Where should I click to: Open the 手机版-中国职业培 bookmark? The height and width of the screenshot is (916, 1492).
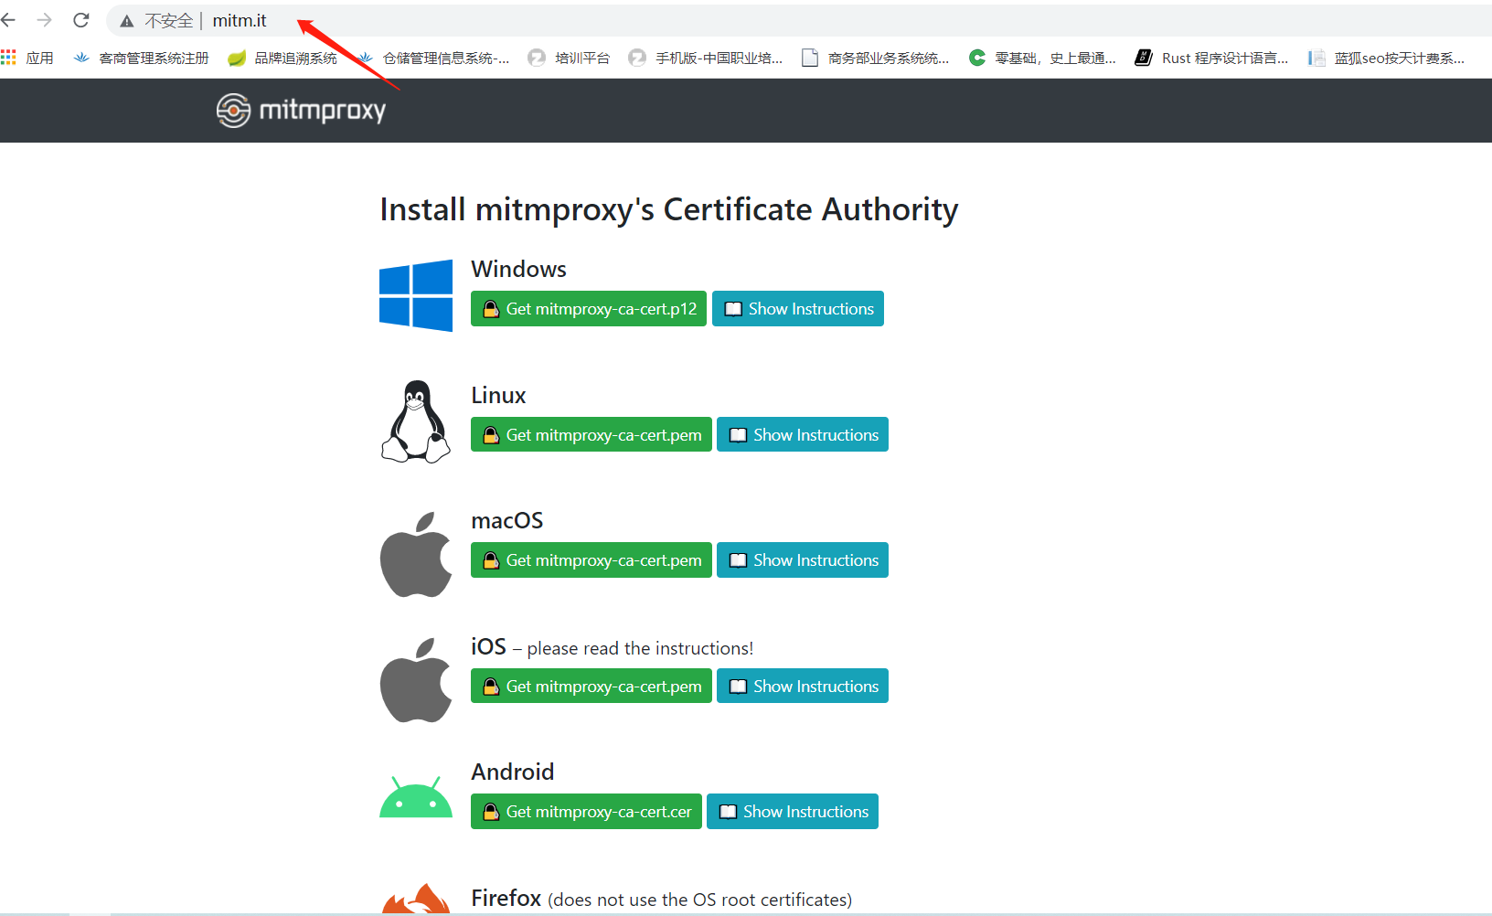[706, 58]
